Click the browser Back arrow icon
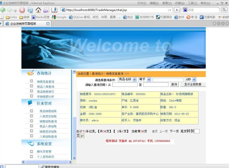The width and height of the screenshot is (229, 168). [x=2, y=10]
